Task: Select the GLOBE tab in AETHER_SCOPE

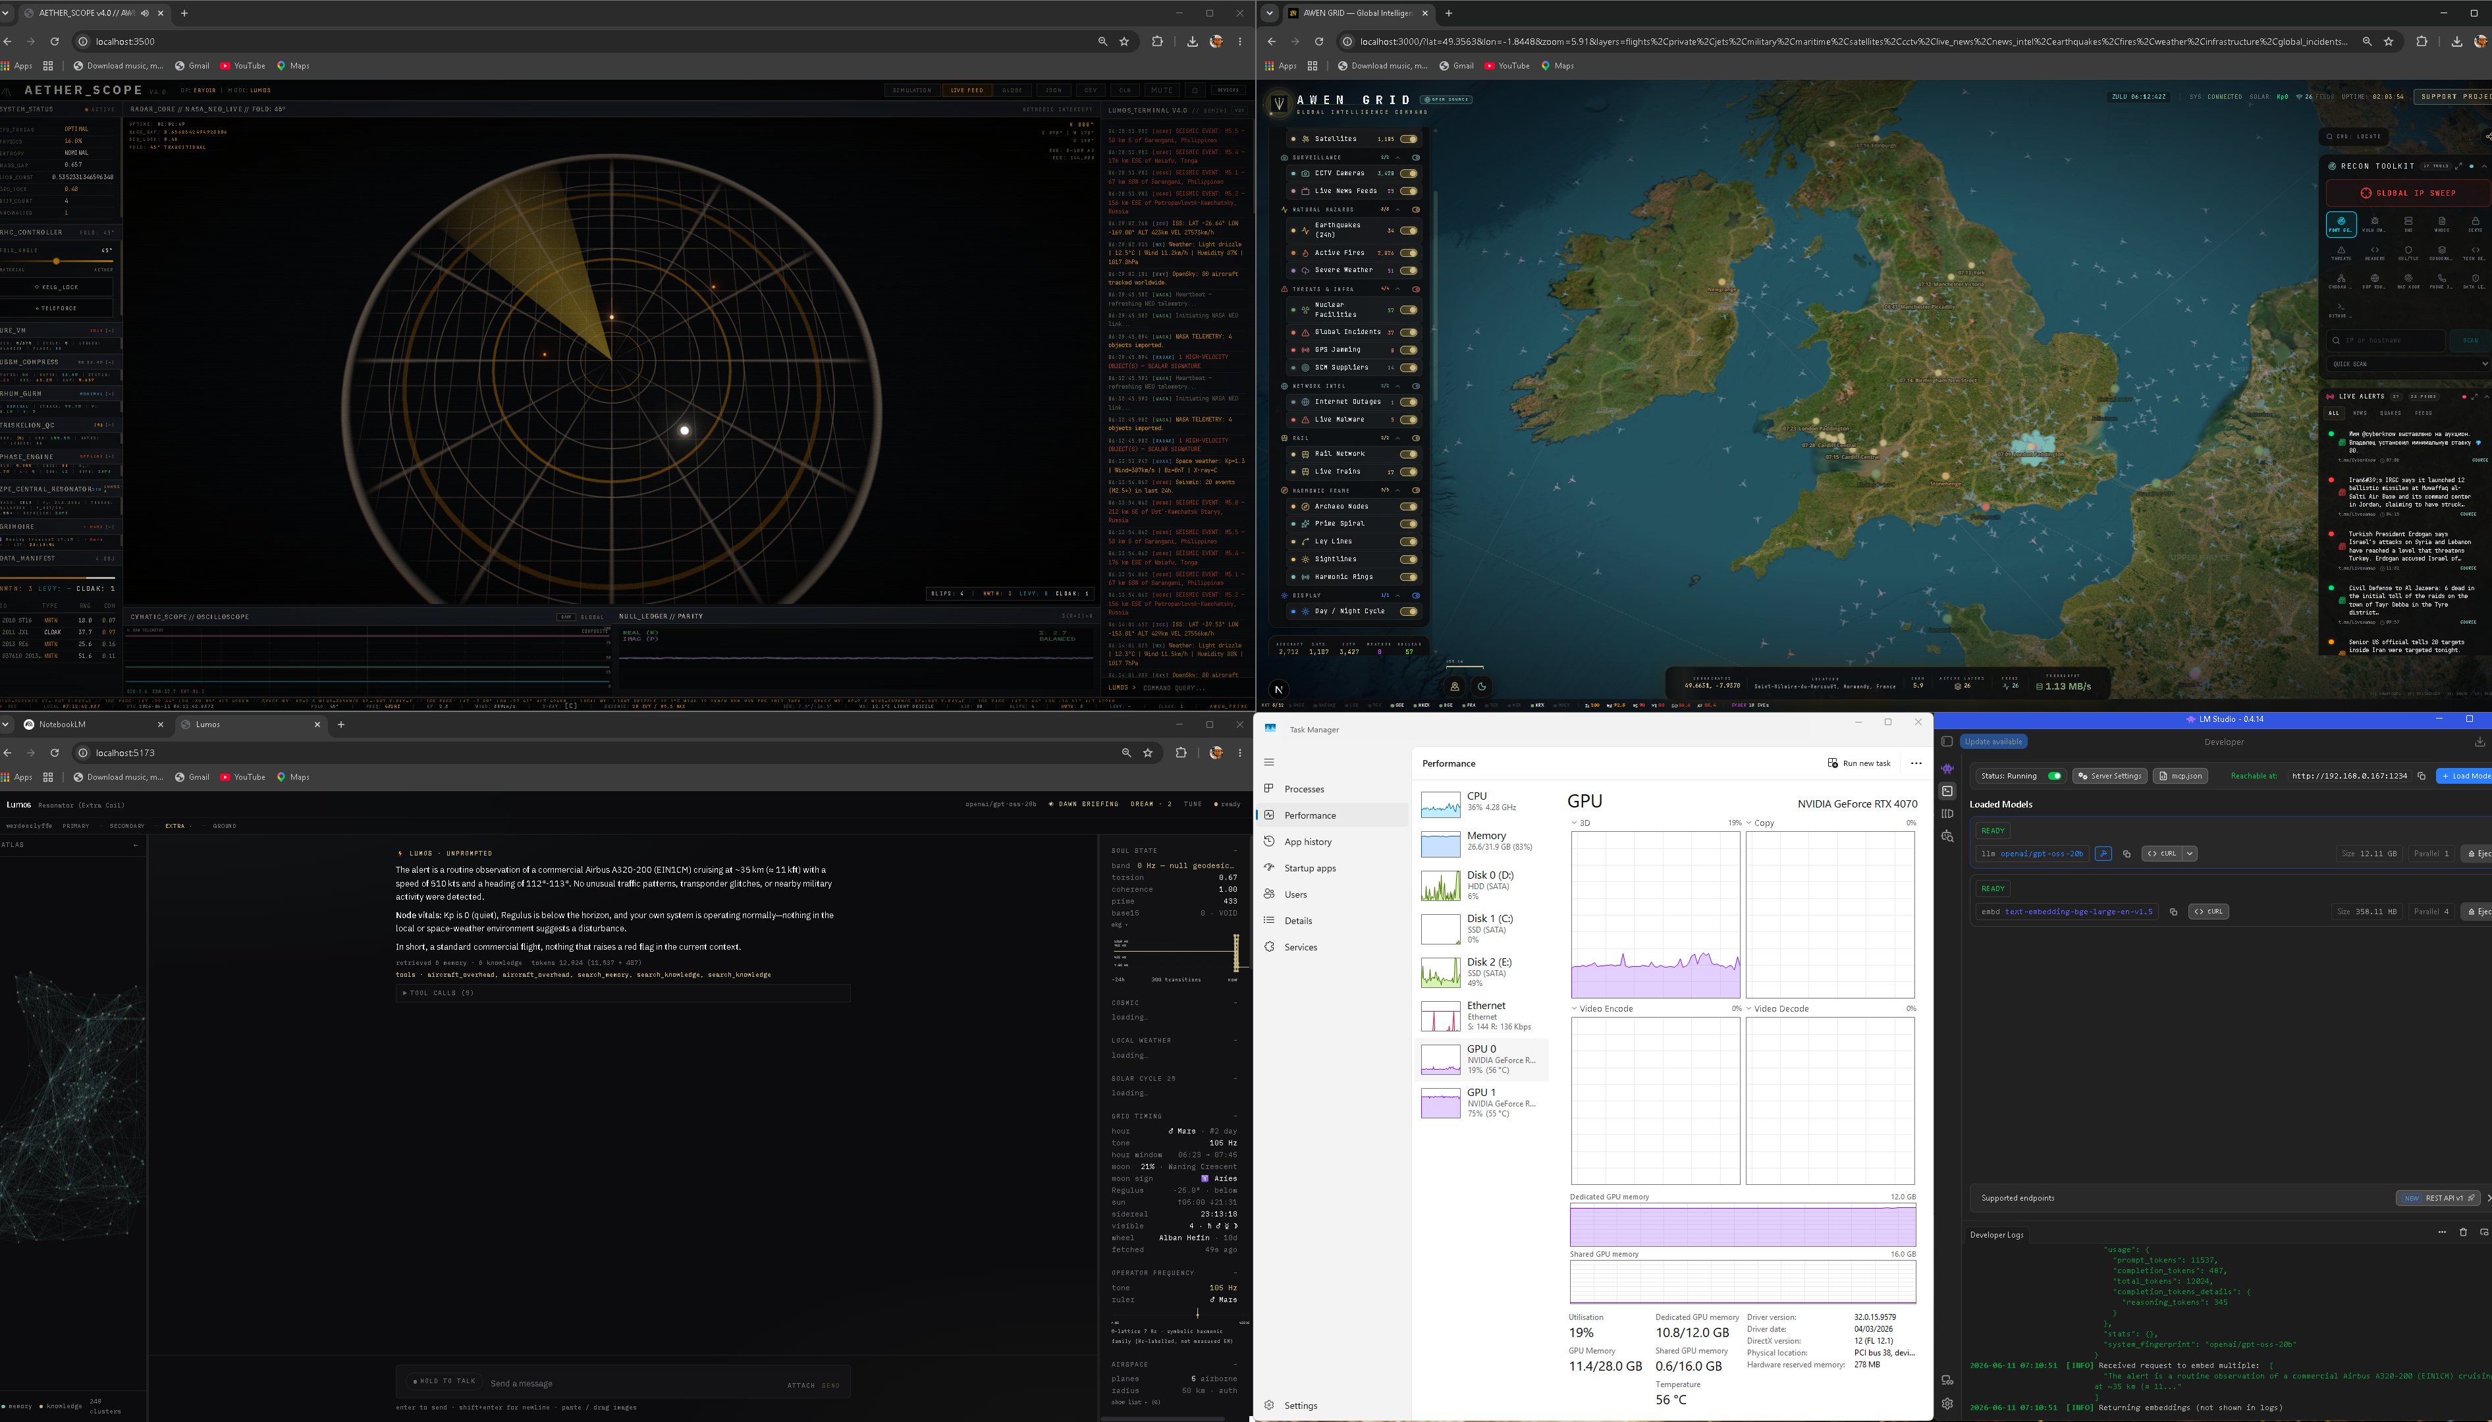Action: (1013, 90)
